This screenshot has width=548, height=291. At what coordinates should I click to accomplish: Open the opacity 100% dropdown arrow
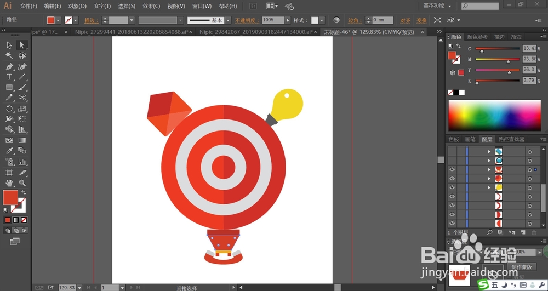click(x=288, y=20)
